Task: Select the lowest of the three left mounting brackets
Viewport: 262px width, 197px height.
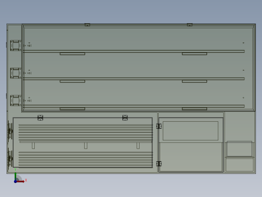Action: point(16,101)
